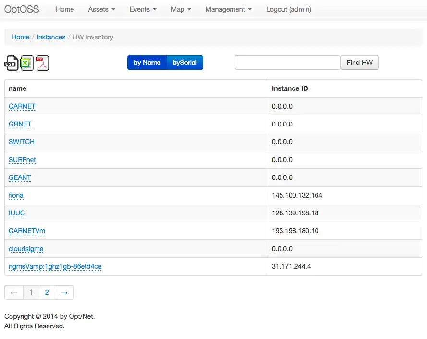The image size is (427, 339).
Task: Click the Find HW button
Action: point(359,63)
